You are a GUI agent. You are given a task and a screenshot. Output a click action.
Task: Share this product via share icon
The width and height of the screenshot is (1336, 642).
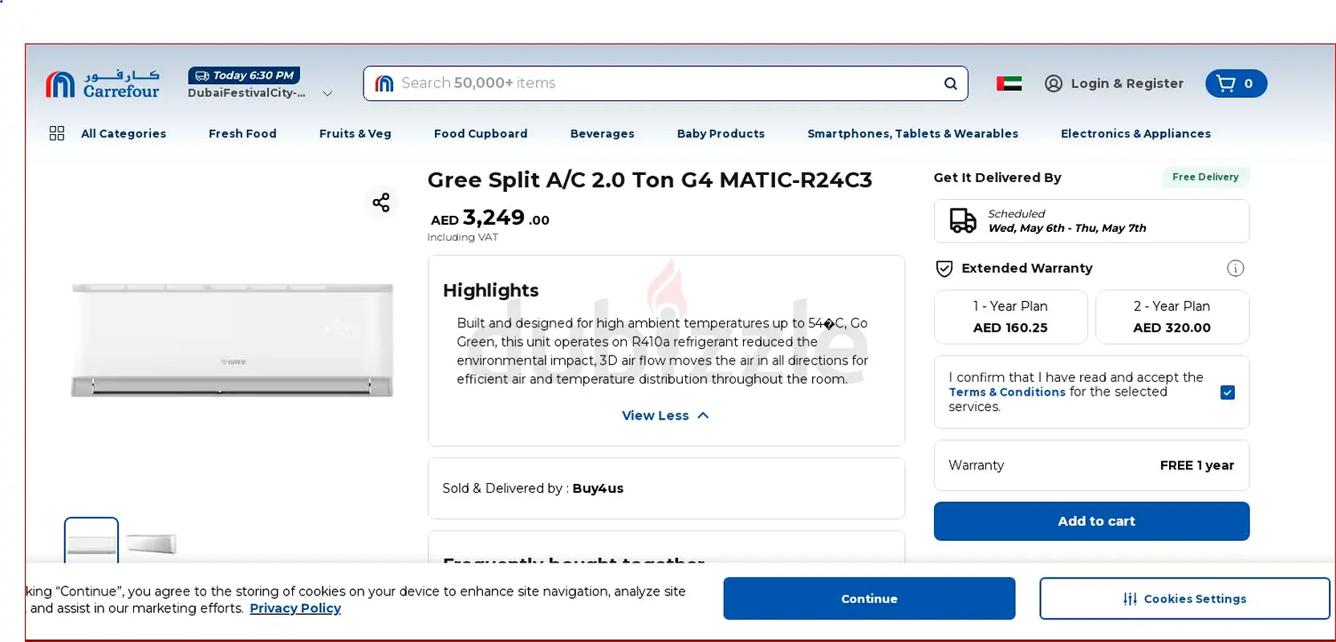click(381, 202)
